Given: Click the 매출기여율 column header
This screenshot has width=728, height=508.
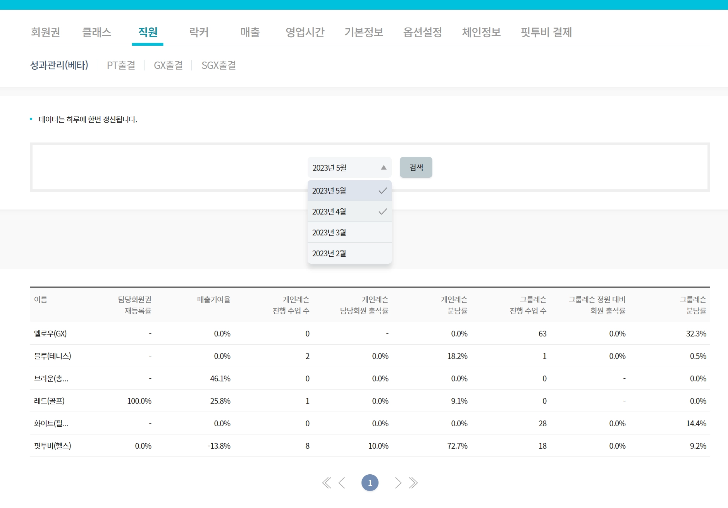Looking at the screenshot, I should (x=213, y=300).
